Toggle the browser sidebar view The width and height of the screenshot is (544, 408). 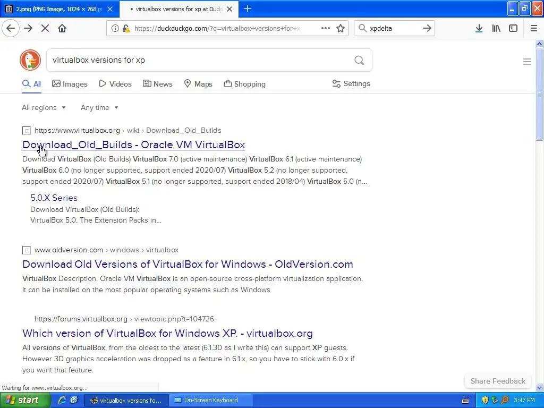tap(513, 28)
